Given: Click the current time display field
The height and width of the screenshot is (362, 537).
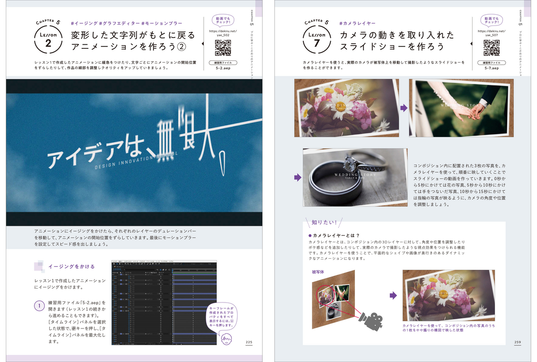Looking at the screenshot, I should pos(117,269).
